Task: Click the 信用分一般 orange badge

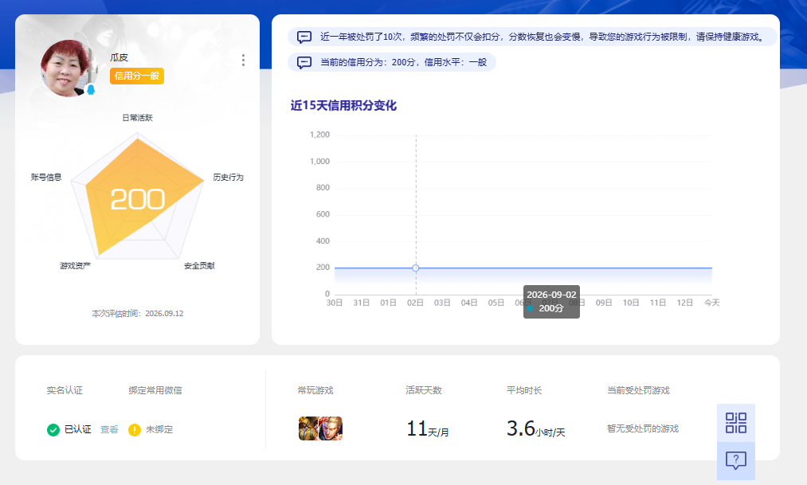Action: (x=137, y=76)
